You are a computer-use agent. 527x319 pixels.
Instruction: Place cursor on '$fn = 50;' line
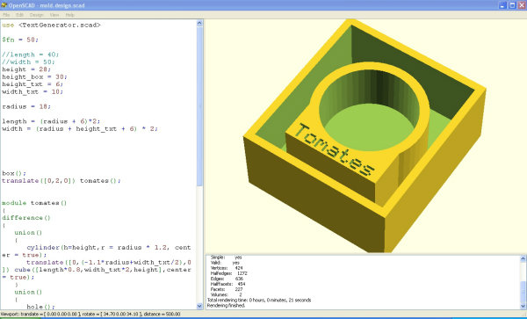(x=20, y=40)
